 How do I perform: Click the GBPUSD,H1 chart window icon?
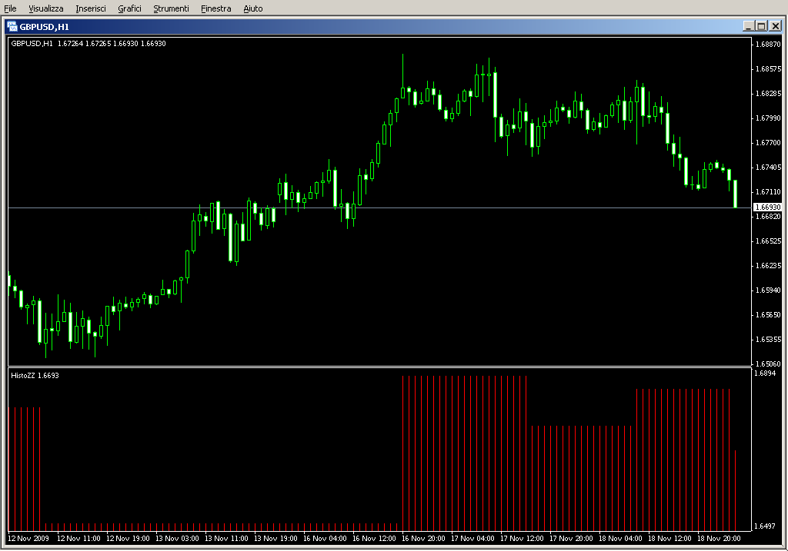(x=12, y=27)
